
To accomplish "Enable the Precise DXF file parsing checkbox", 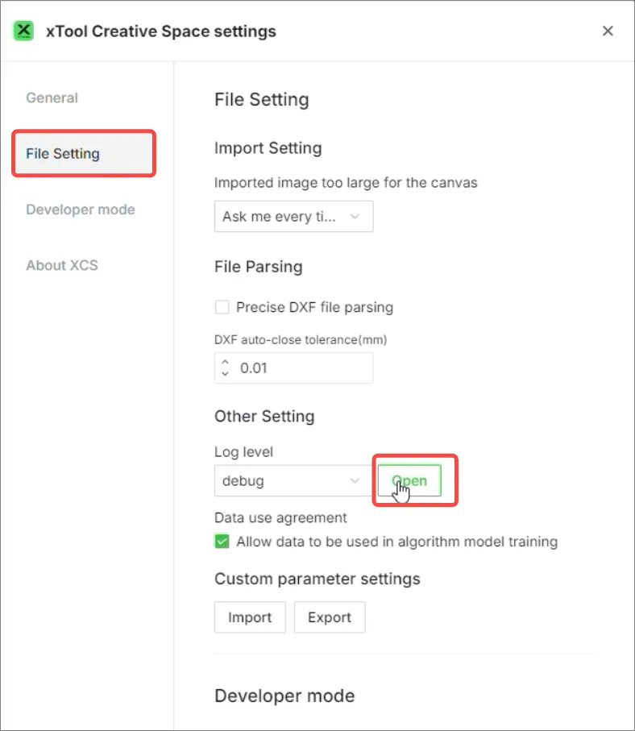I will click(222, 307).
